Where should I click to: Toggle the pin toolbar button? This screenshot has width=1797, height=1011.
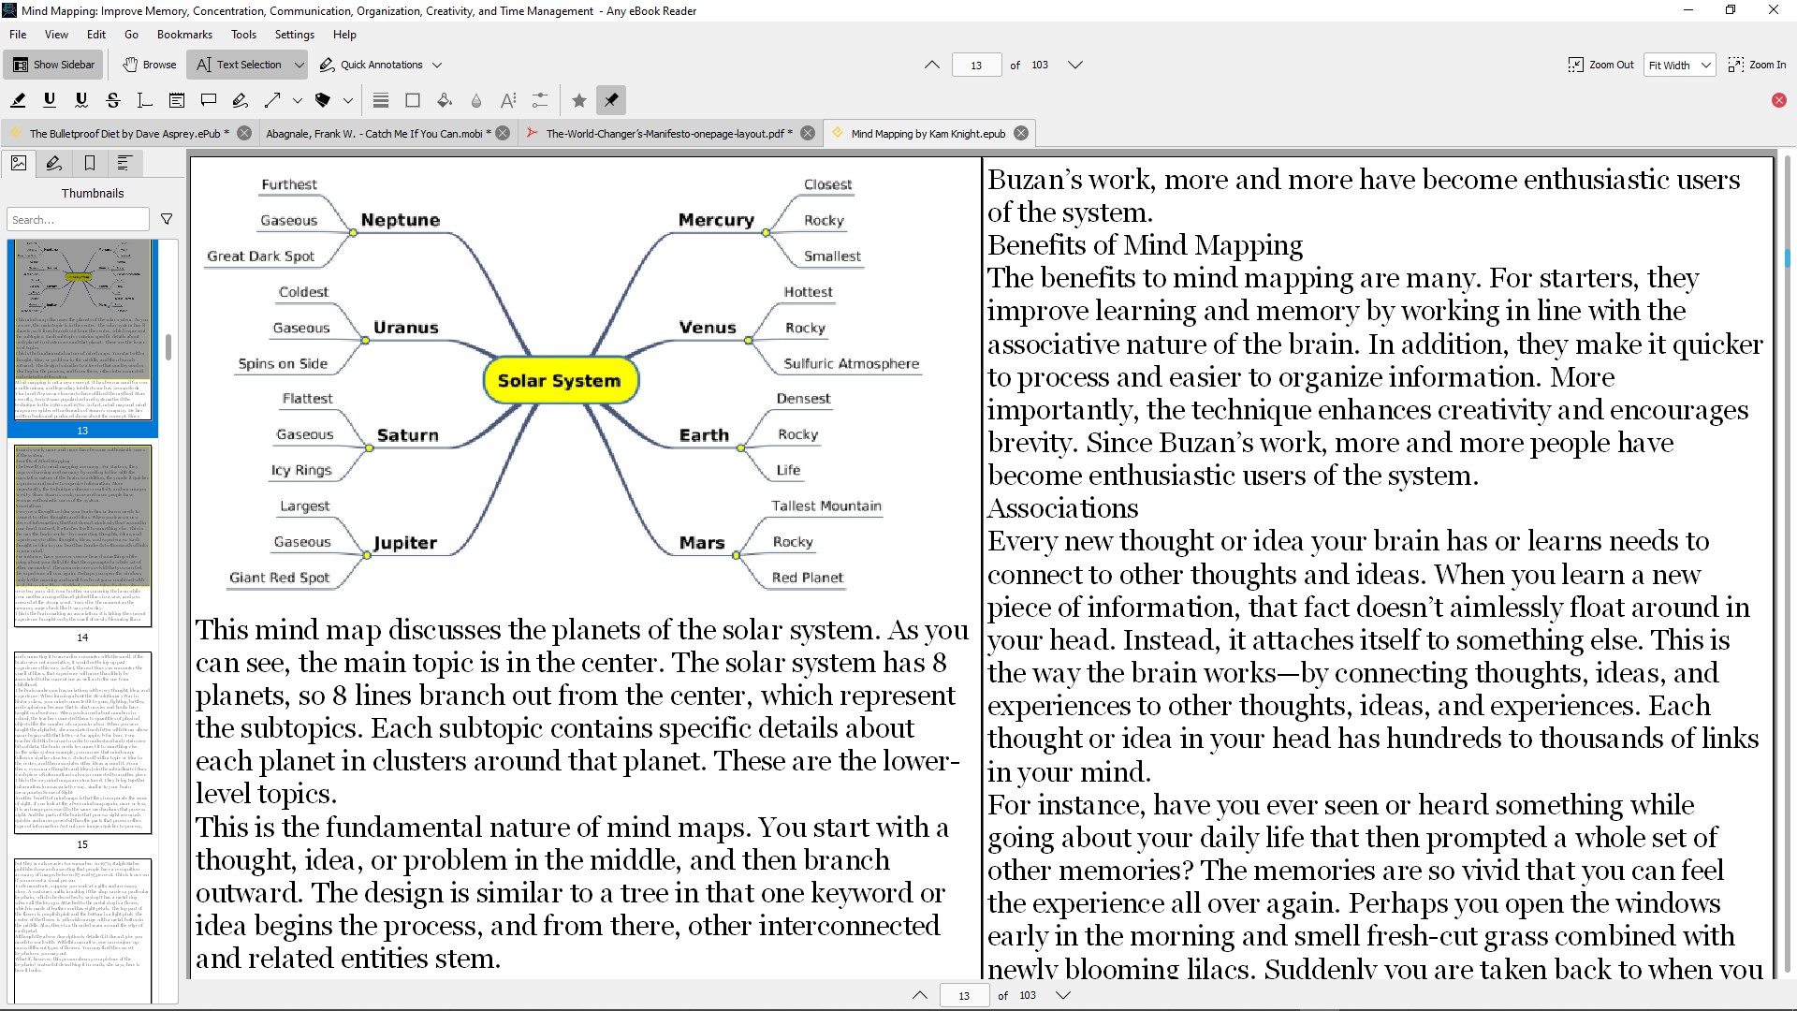(x=611, y=100)
